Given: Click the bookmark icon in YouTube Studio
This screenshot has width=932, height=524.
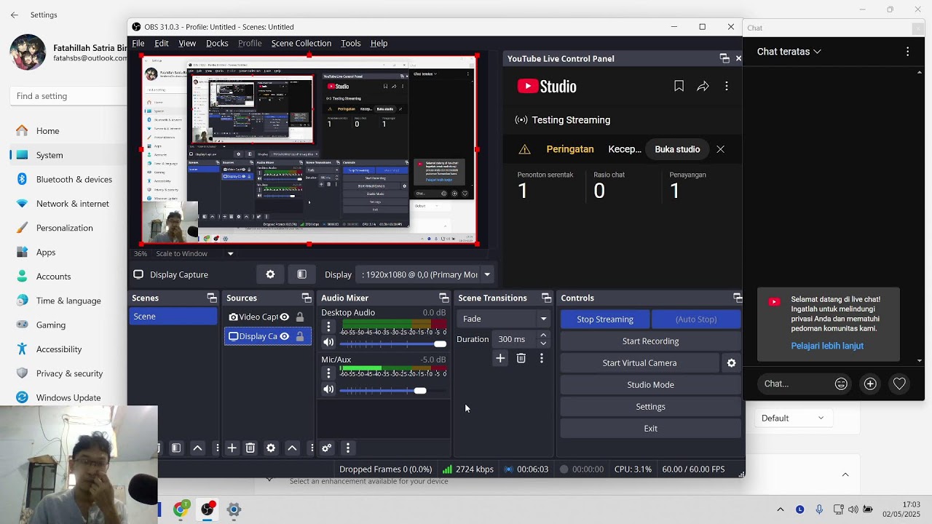Looking at the screenshot, I should coord(679,86).
